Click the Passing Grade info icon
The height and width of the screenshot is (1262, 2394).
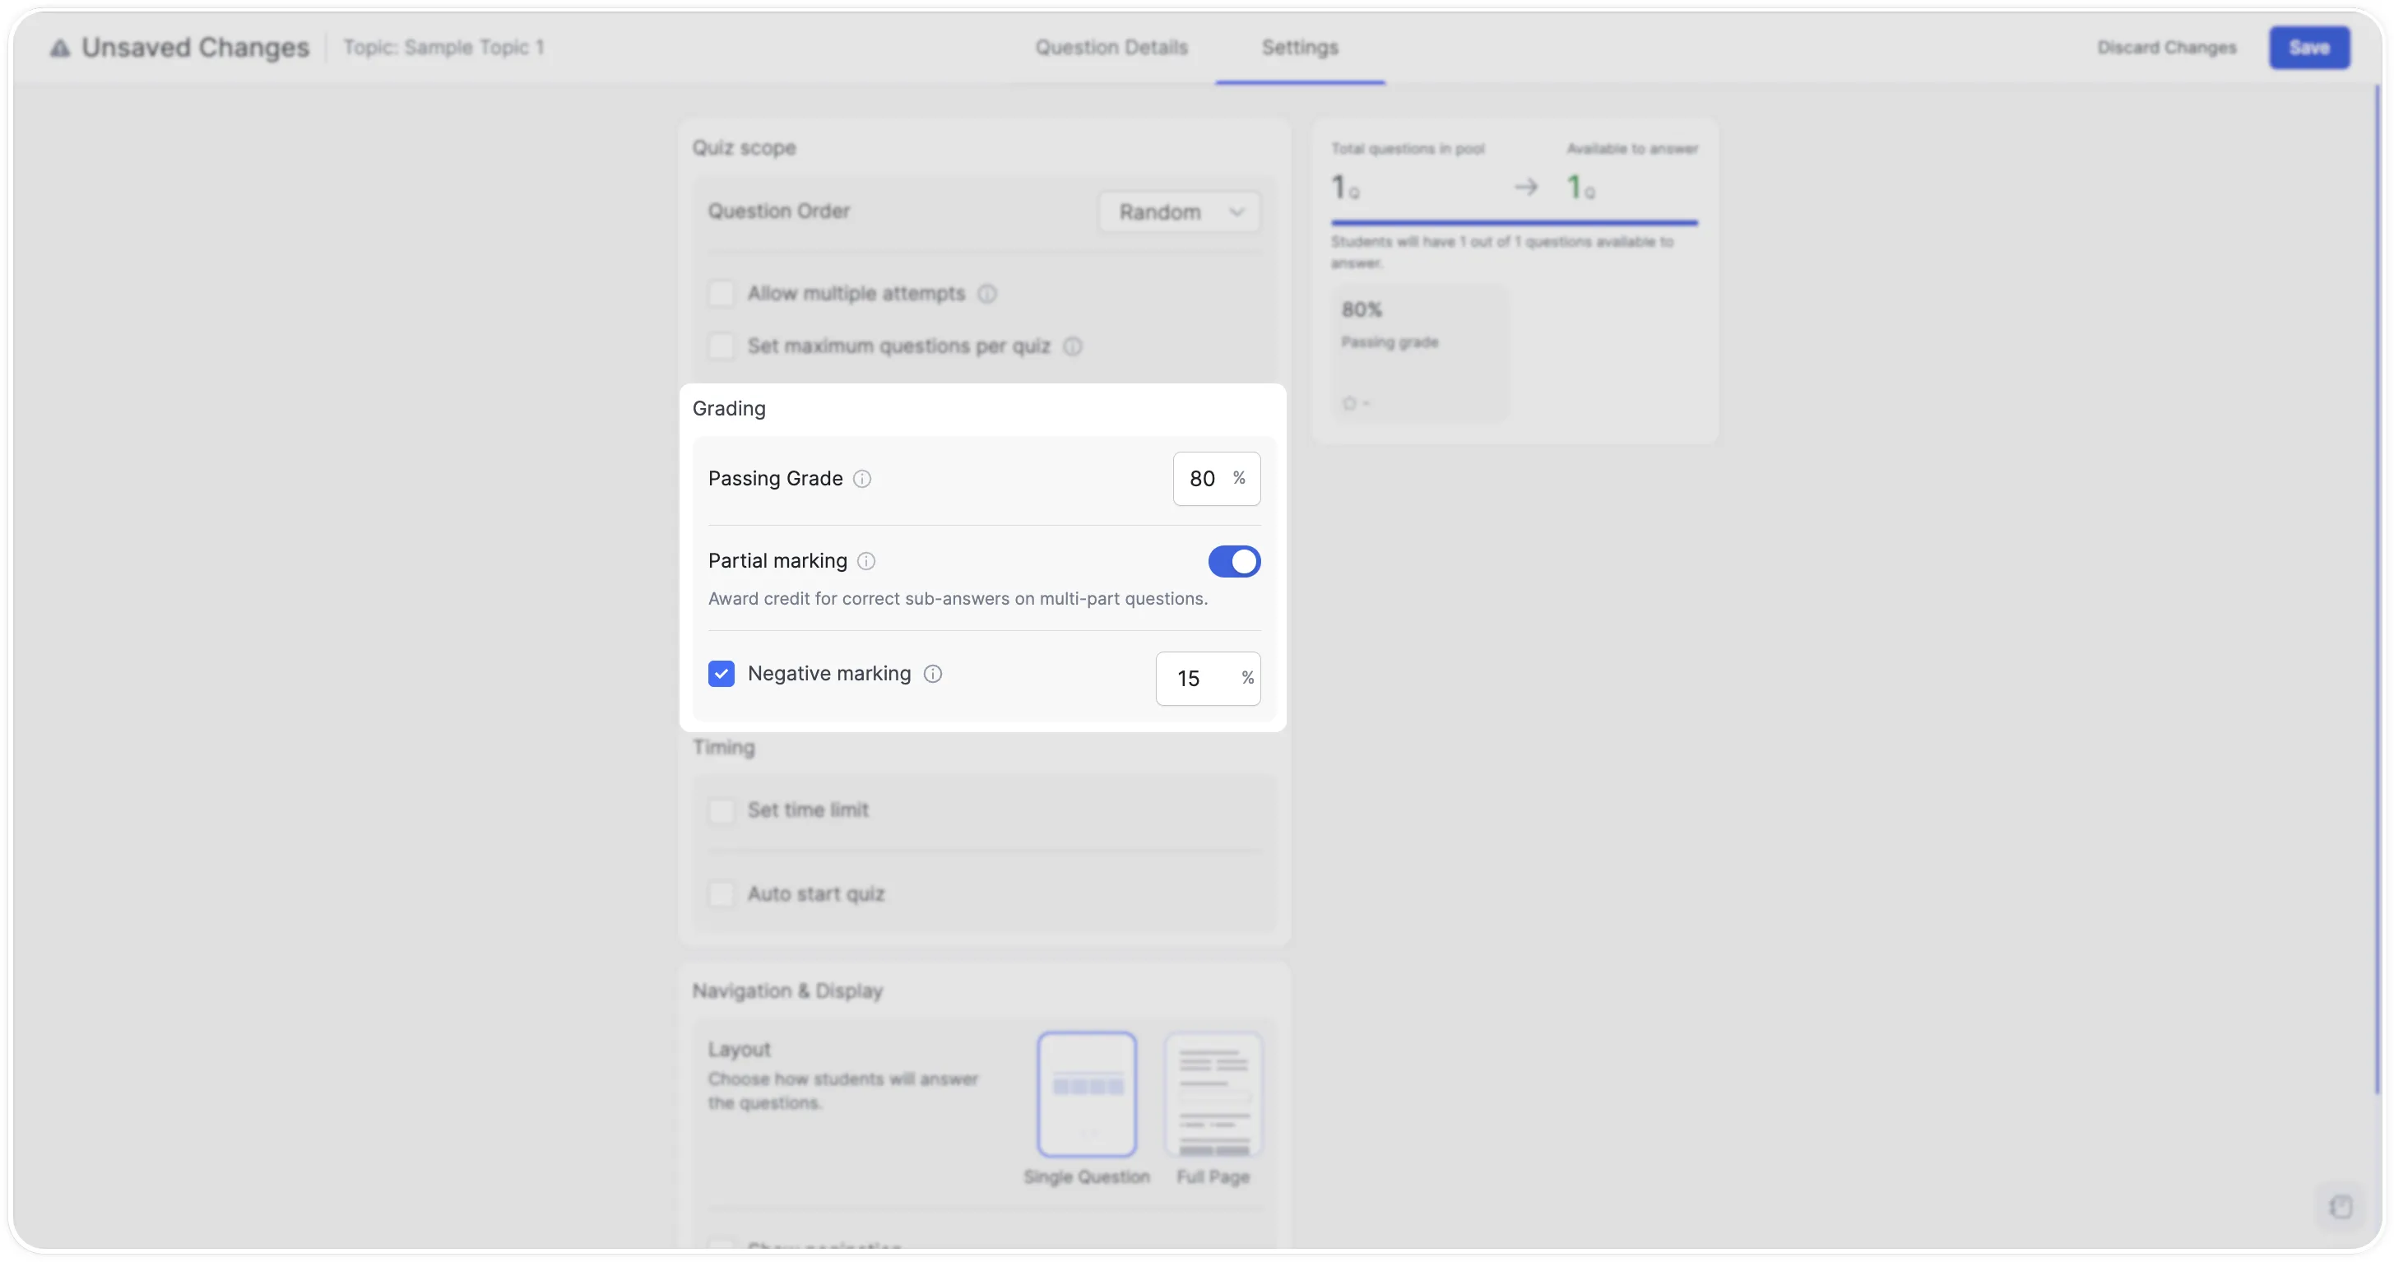[x=862, y=479]
